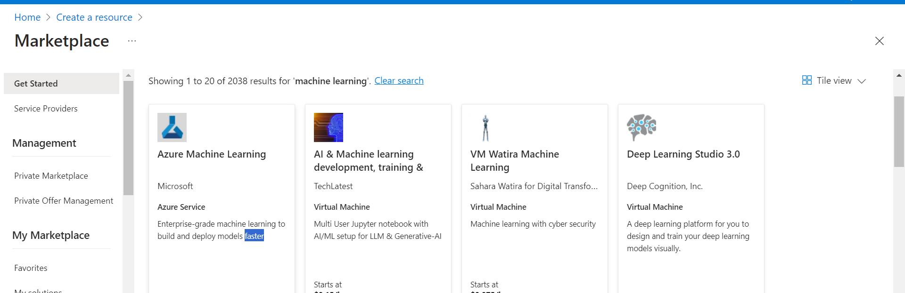
Task: Click the Azure Machine Learning flask icon
Action: tap(172, 127)
